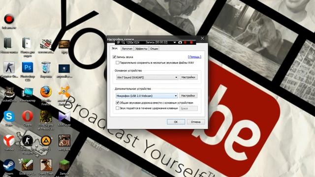Viewport: 315px width, 177px height.
Task: Open Win7 Sound (WASAPI) device dropdown
Action: click(147, 77)
